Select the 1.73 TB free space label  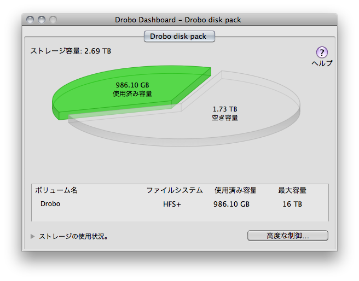pyautogui.click(x=225, y=109)
